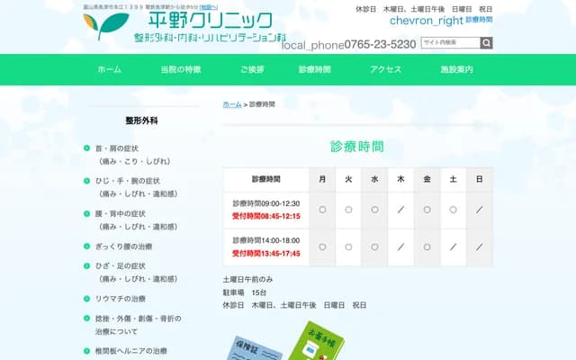Viewport: 576px width, 360px height.
Task: Click the 土曜日午前のみ note text
Action: pyautogui.click(x=248, y=280)
